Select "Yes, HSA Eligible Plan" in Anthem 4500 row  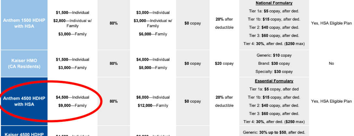331,101
